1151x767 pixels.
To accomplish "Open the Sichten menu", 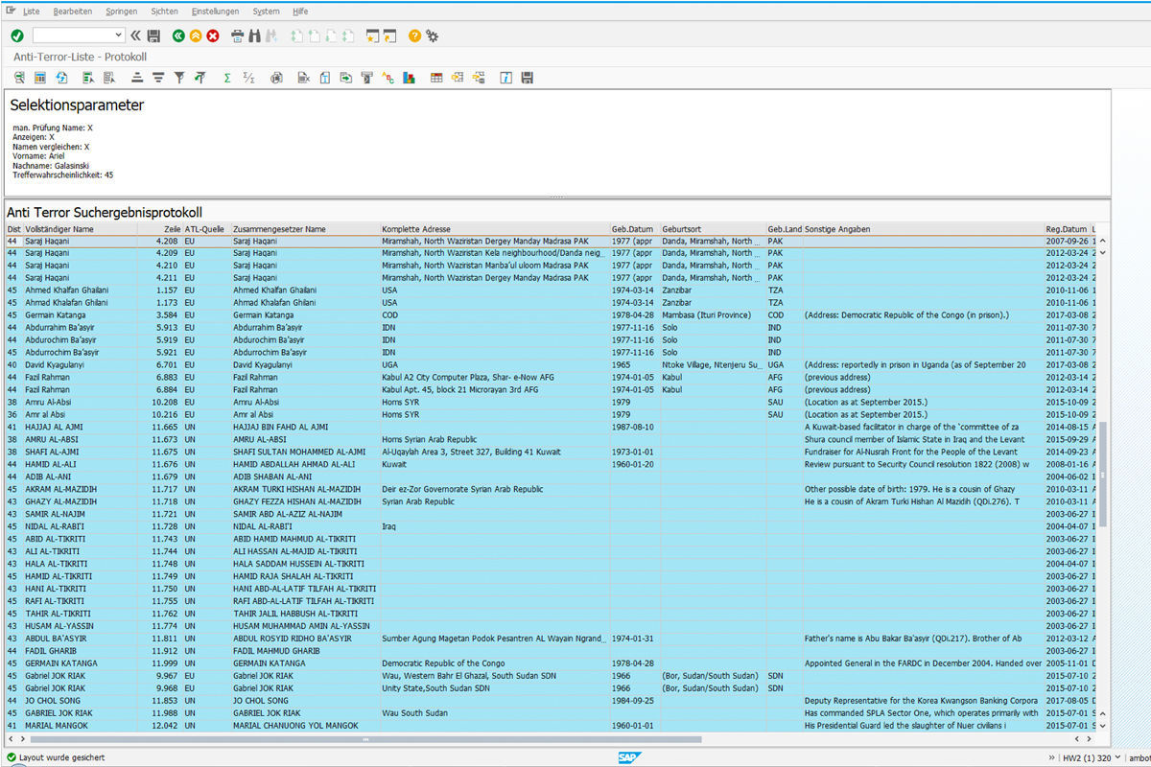I will [x=165, y=12].
